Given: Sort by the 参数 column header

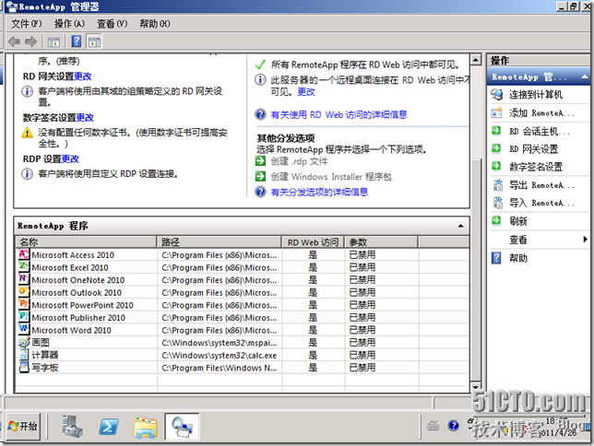Looking at the screenshot, I should pyautogui.click(x=381, y=242).
